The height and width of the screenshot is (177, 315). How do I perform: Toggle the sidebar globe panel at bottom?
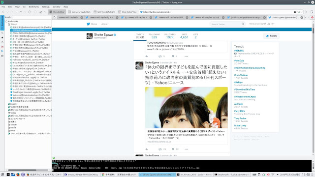tap(2, 56)
